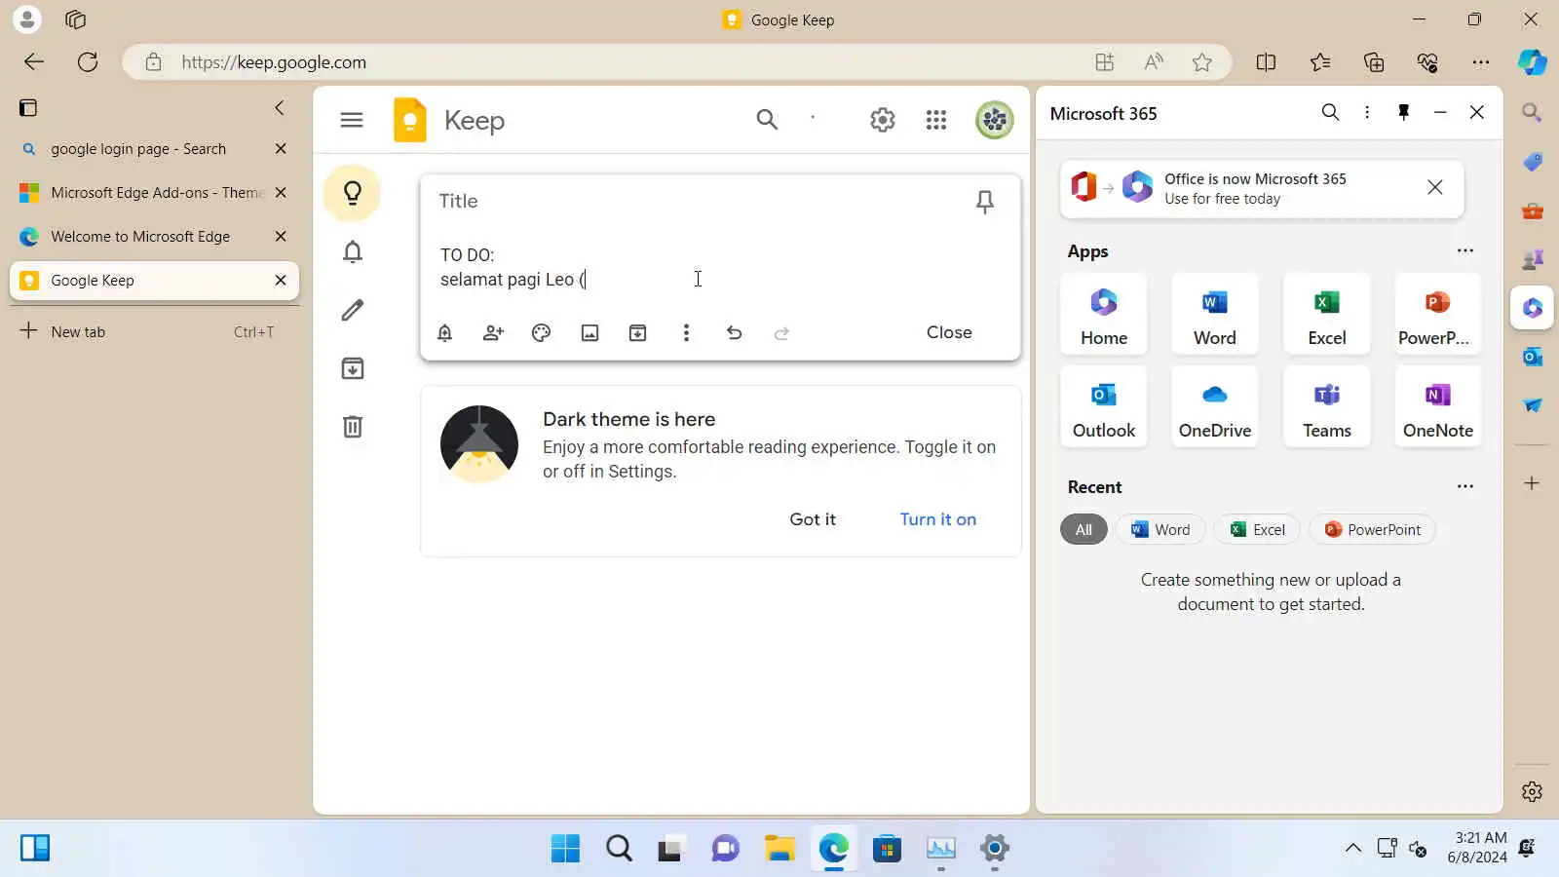Add this page to favorites star
This screenshot has width=1559, height=877.
coord(1202,62)
